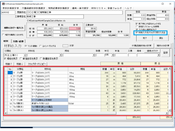The height and width of the screenshot is (131, 175).
Task: Click the 移動↑ button
Action: tap(9, 64)
